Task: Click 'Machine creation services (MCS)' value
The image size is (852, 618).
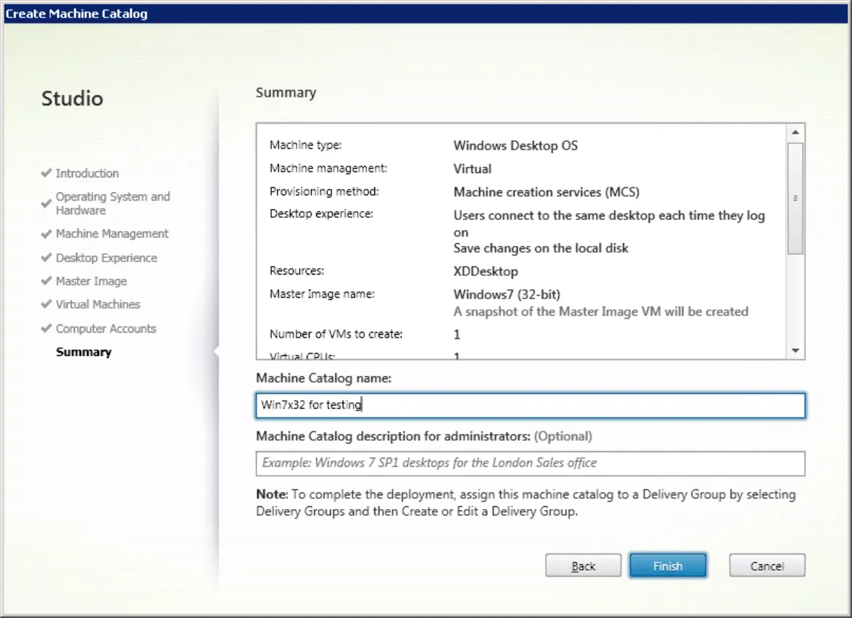Action: [x=547, y=192]
